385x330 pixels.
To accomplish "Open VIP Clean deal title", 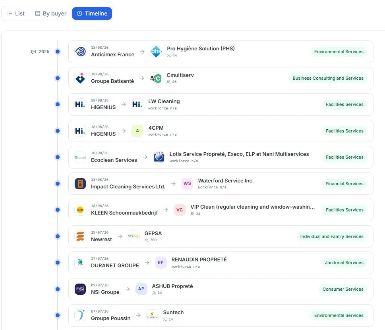I will (x=252, y=207).
